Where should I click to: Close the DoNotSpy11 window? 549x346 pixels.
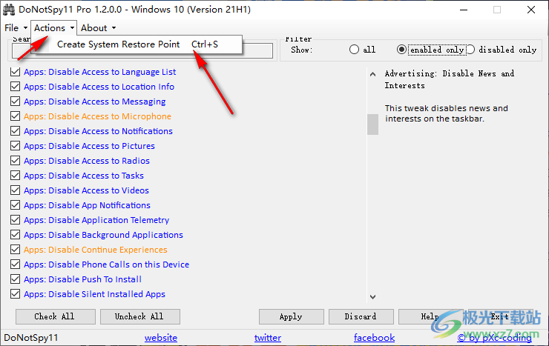pyautogui.click(x=531, y=10)
